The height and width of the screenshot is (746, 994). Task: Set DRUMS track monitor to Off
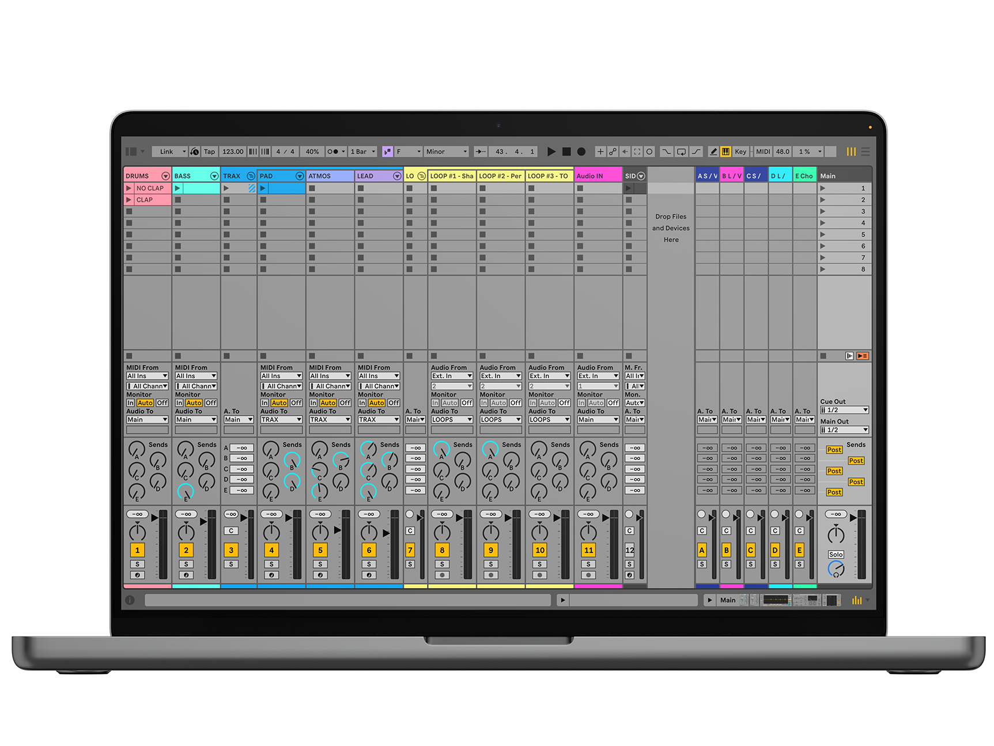[162, 403]
